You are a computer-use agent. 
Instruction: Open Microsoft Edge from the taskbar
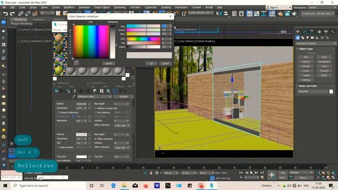(114, 185)
